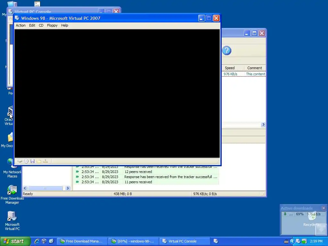Click the CD drive status icon
Image resolution: width=328 pixels, height=246 pixels.
pos(26,161)
